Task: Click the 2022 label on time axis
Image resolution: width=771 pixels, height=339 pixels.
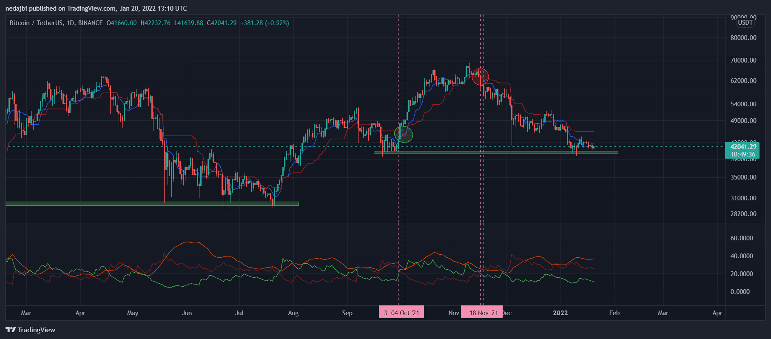Action: click(x=560, y=313)
